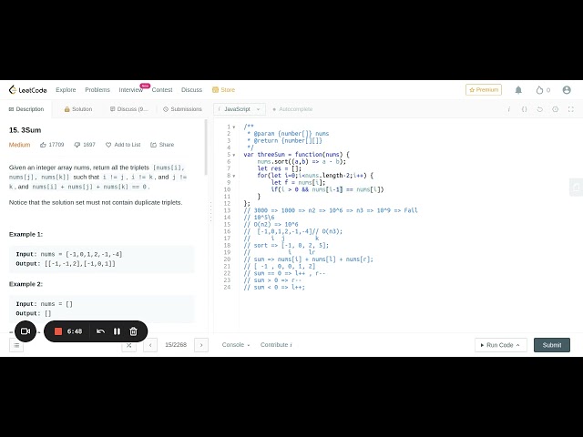Open the comments count 1697
This screenshot has width=583, height=437.
coord(85,145)
